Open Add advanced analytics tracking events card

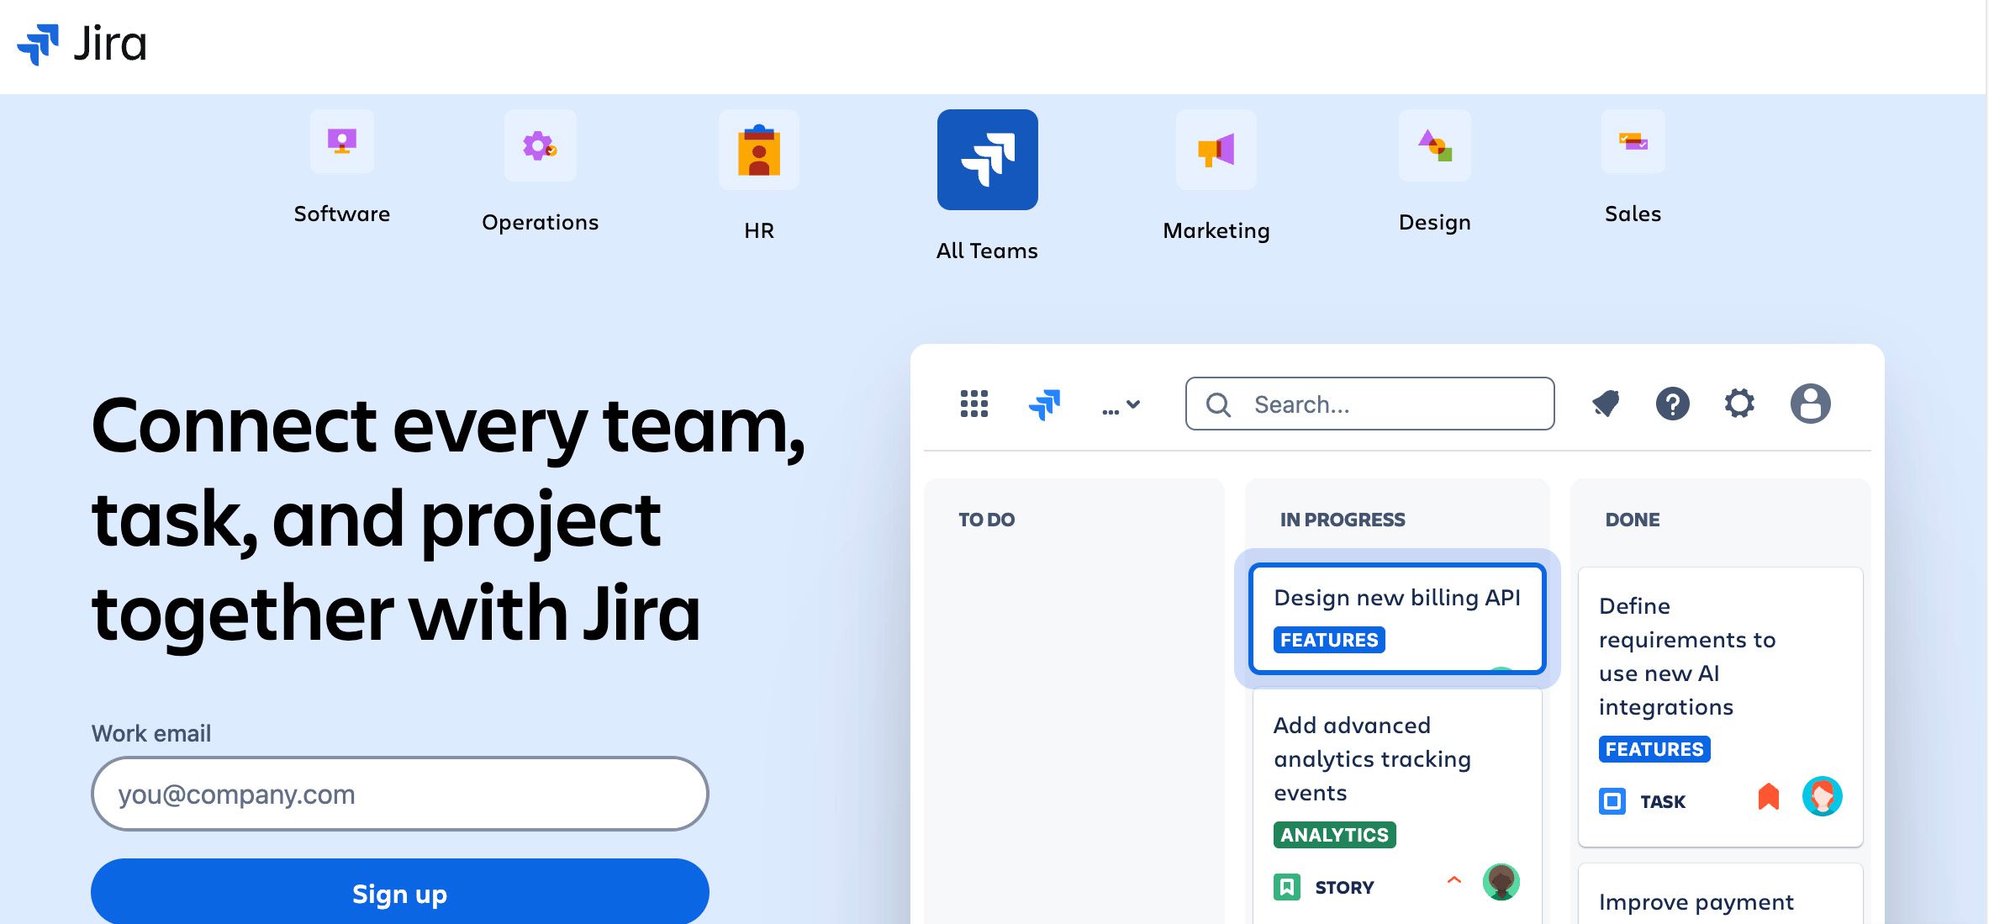1398,807
